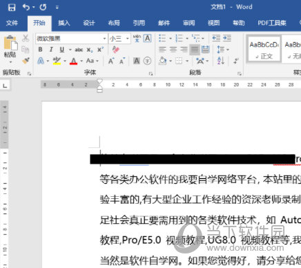Activate the Format Painter brush
The image size is (301, 268).
(x=26, y=61)
